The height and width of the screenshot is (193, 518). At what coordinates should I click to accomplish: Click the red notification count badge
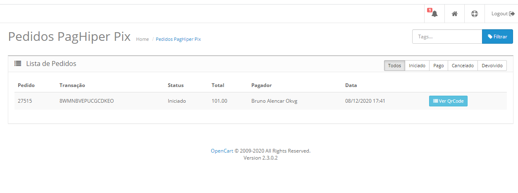(x=430, y=10)
